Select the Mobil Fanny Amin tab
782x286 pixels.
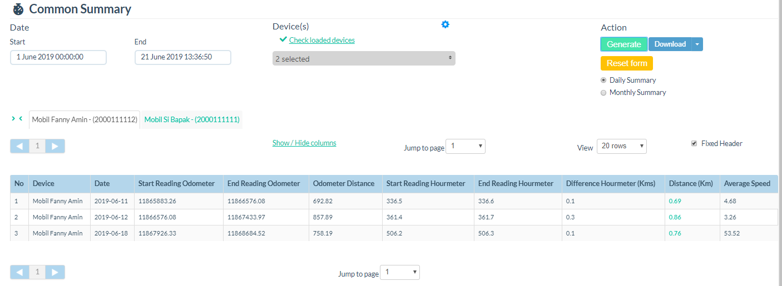(x=85, y=119)
